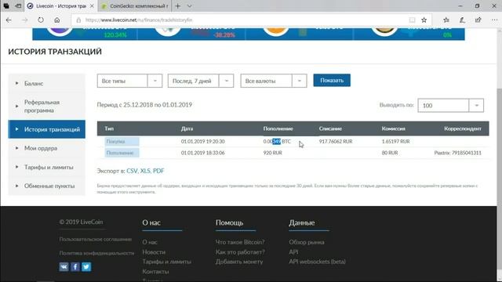The width and height of the screenshot is (502, 282).
Task: Click the share page icon
Action: [x=478, y=20]
